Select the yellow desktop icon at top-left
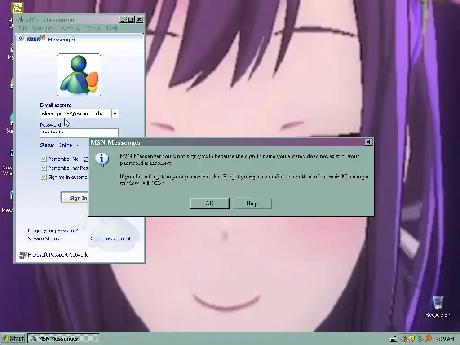The width and height of the screenshot is (460, 345). [x=18, y=8]
